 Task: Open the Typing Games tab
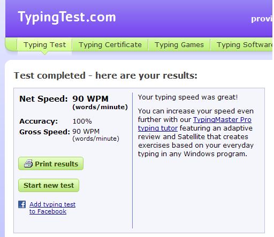179,44
